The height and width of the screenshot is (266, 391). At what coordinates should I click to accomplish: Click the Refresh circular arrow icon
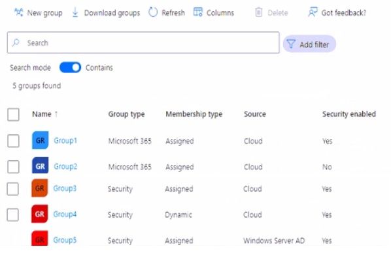pyautogui.click(x=153, y=12)
